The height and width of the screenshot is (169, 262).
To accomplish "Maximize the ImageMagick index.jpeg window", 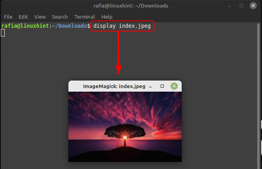I will tap(162, 86).
